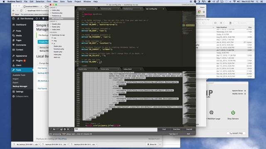
Task: Select freelancer.js in Group 1 list
Action: pos(57,16)
